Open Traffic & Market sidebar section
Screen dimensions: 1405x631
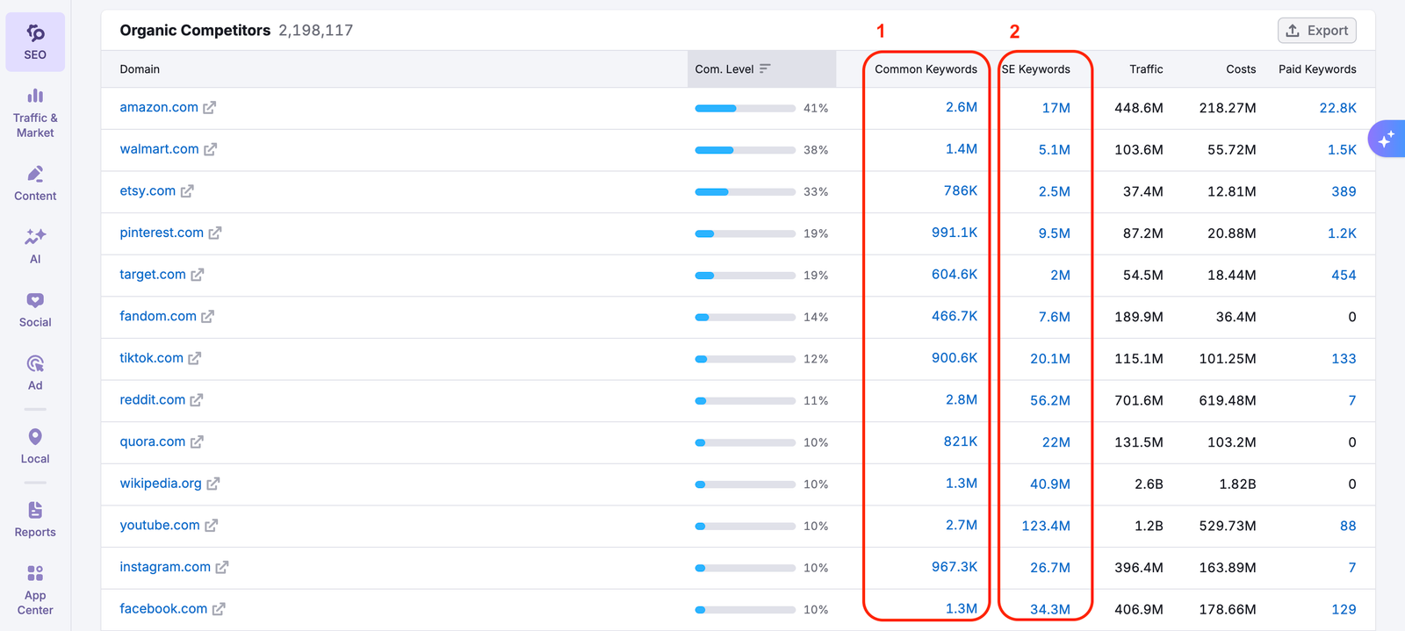click(35, 113)
